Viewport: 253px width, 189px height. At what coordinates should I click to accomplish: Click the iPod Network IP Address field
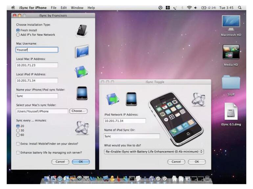[125, 121]
